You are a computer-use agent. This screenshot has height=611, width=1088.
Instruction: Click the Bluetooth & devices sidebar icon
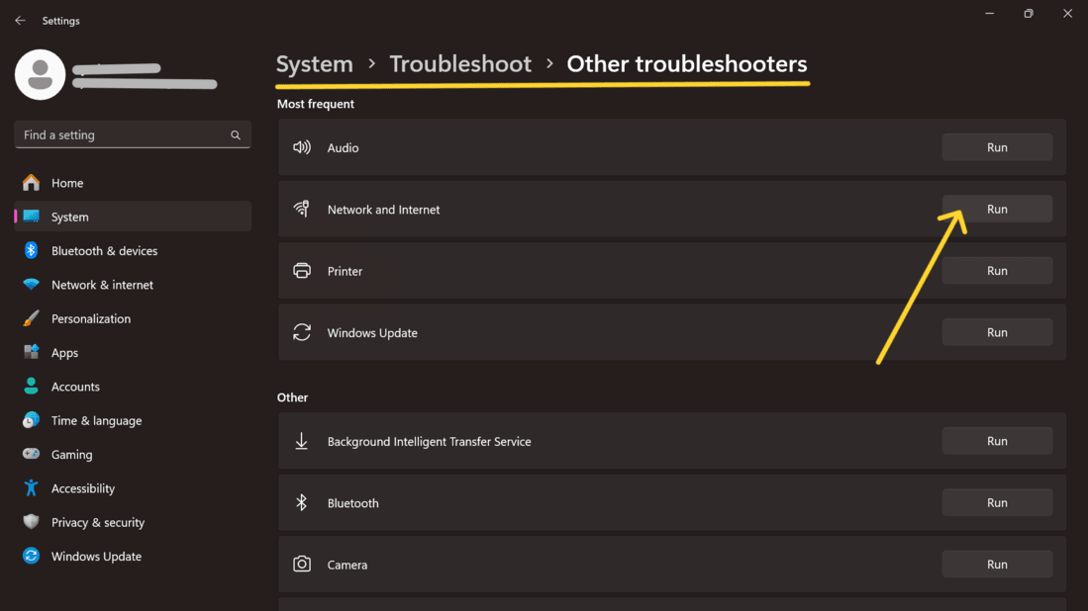click(32, 251)
